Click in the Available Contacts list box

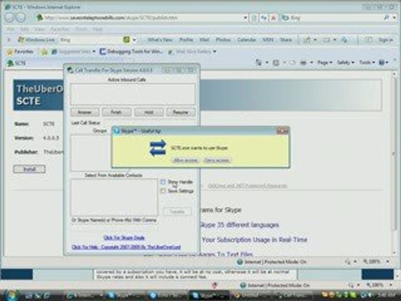click(x=114, y=197)
